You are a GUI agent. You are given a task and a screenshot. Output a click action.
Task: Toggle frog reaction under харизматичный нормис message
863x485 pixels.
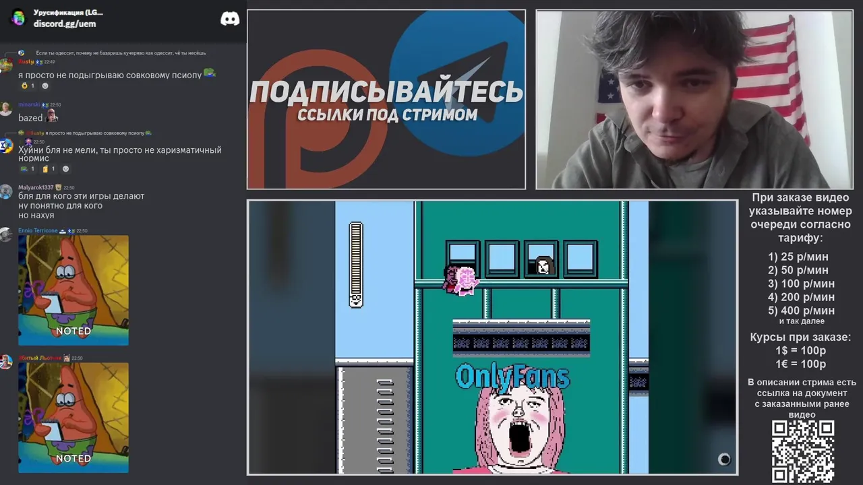tap(28, 168)
